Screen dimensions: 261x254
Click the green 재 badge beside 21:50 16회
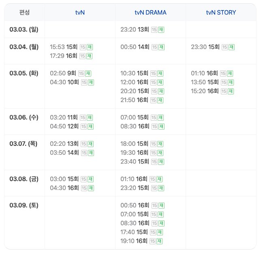160,100
